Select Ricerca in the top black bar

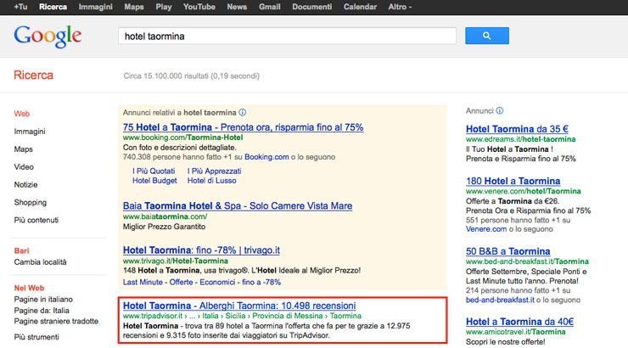coord(53,7)
